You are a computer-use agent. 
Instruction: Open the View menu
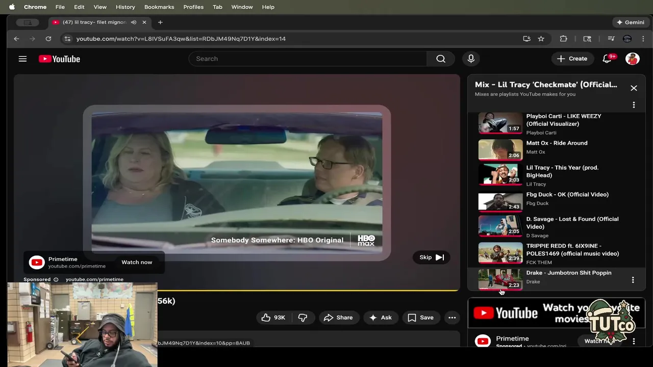(100, 7)
